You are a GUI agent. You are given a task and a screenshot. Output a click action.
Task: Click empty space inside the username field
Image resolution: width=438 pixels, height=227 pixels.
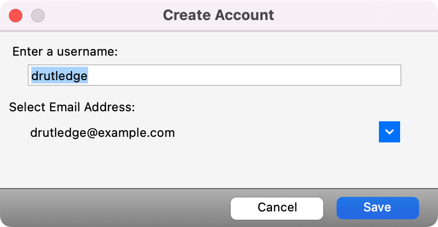click(251, 76)
